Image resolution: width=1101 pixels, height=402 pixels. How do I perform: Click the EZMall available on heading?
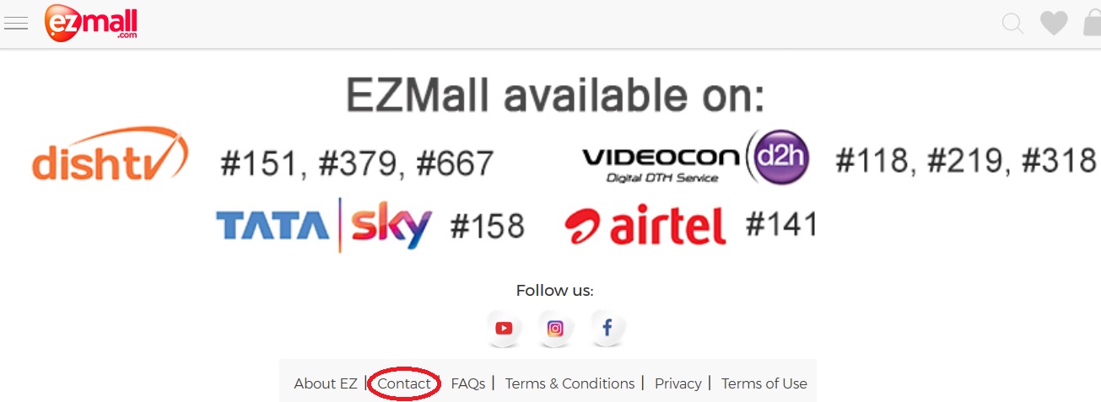pos(555,95)
